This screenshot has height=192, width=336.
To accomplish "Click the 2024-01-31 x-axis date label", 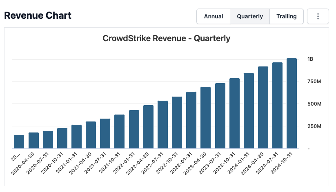I will coord(238,163).
